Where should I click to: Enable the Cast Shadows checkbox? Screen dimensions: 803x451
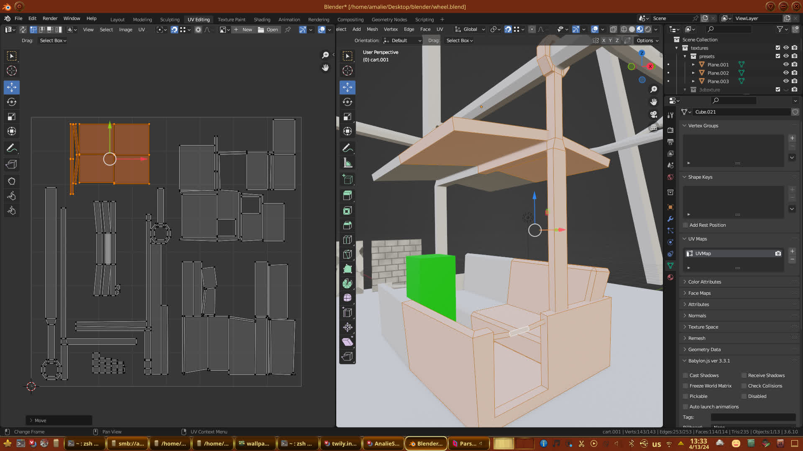(685, 375)
